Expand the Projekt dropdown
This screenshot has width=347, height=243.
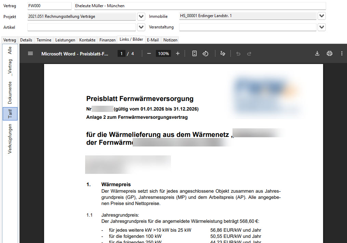[141, 16]
